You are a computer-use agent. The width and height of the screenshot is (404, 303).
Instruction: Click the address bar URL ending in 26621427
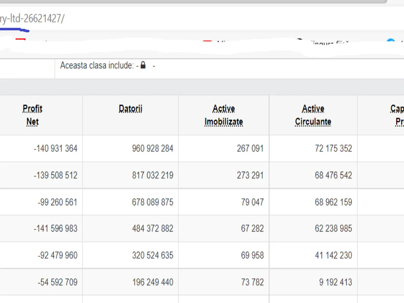[x=32, y=19]
